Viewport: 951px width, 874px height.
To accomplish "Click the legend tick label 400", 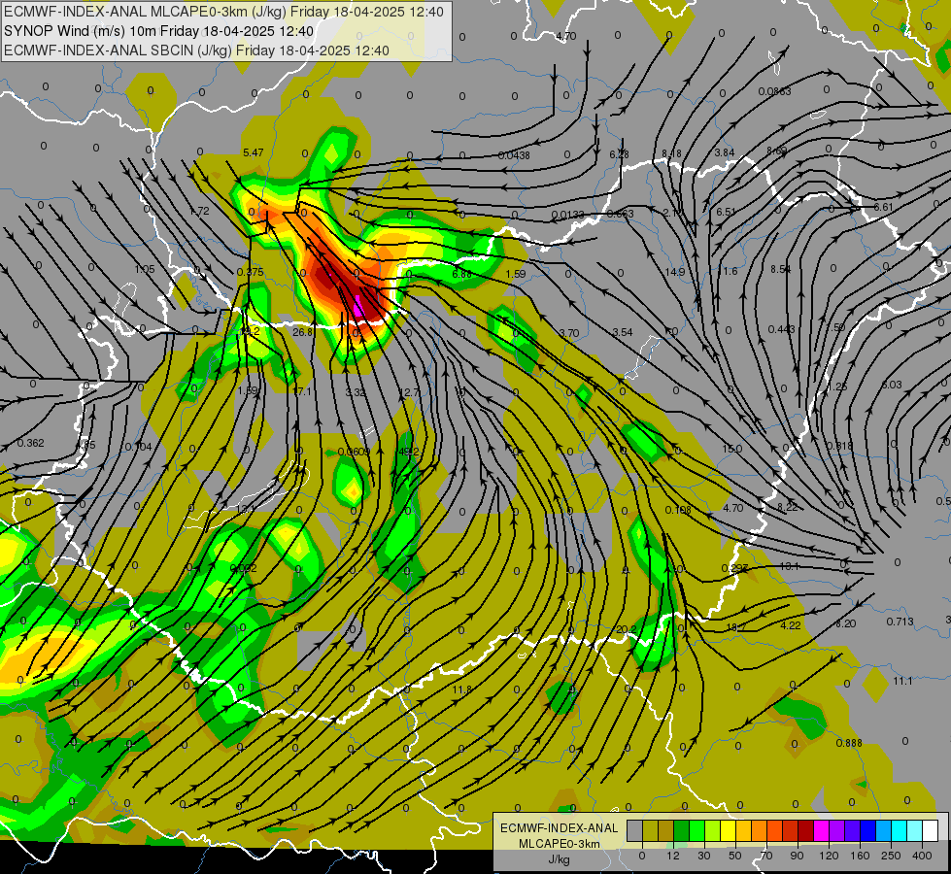I will coord(922,856).
